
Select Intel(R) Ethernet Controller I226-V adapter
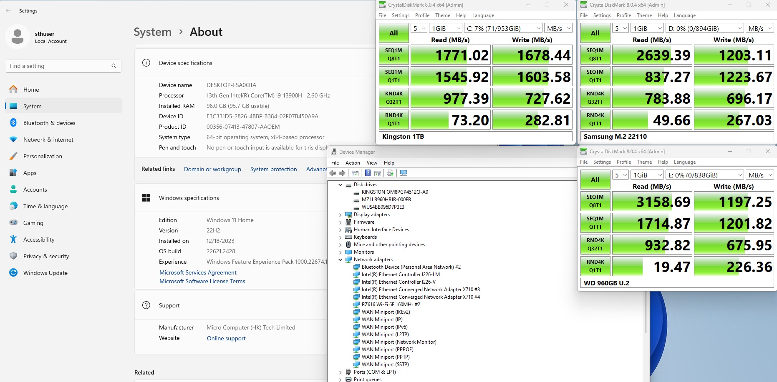(398, 282)
